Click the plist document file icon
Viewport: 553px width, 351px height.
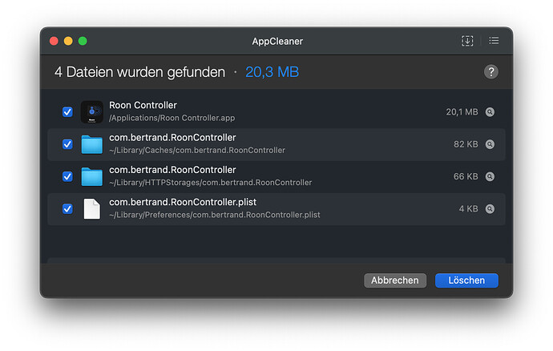[x=91, y=208]
